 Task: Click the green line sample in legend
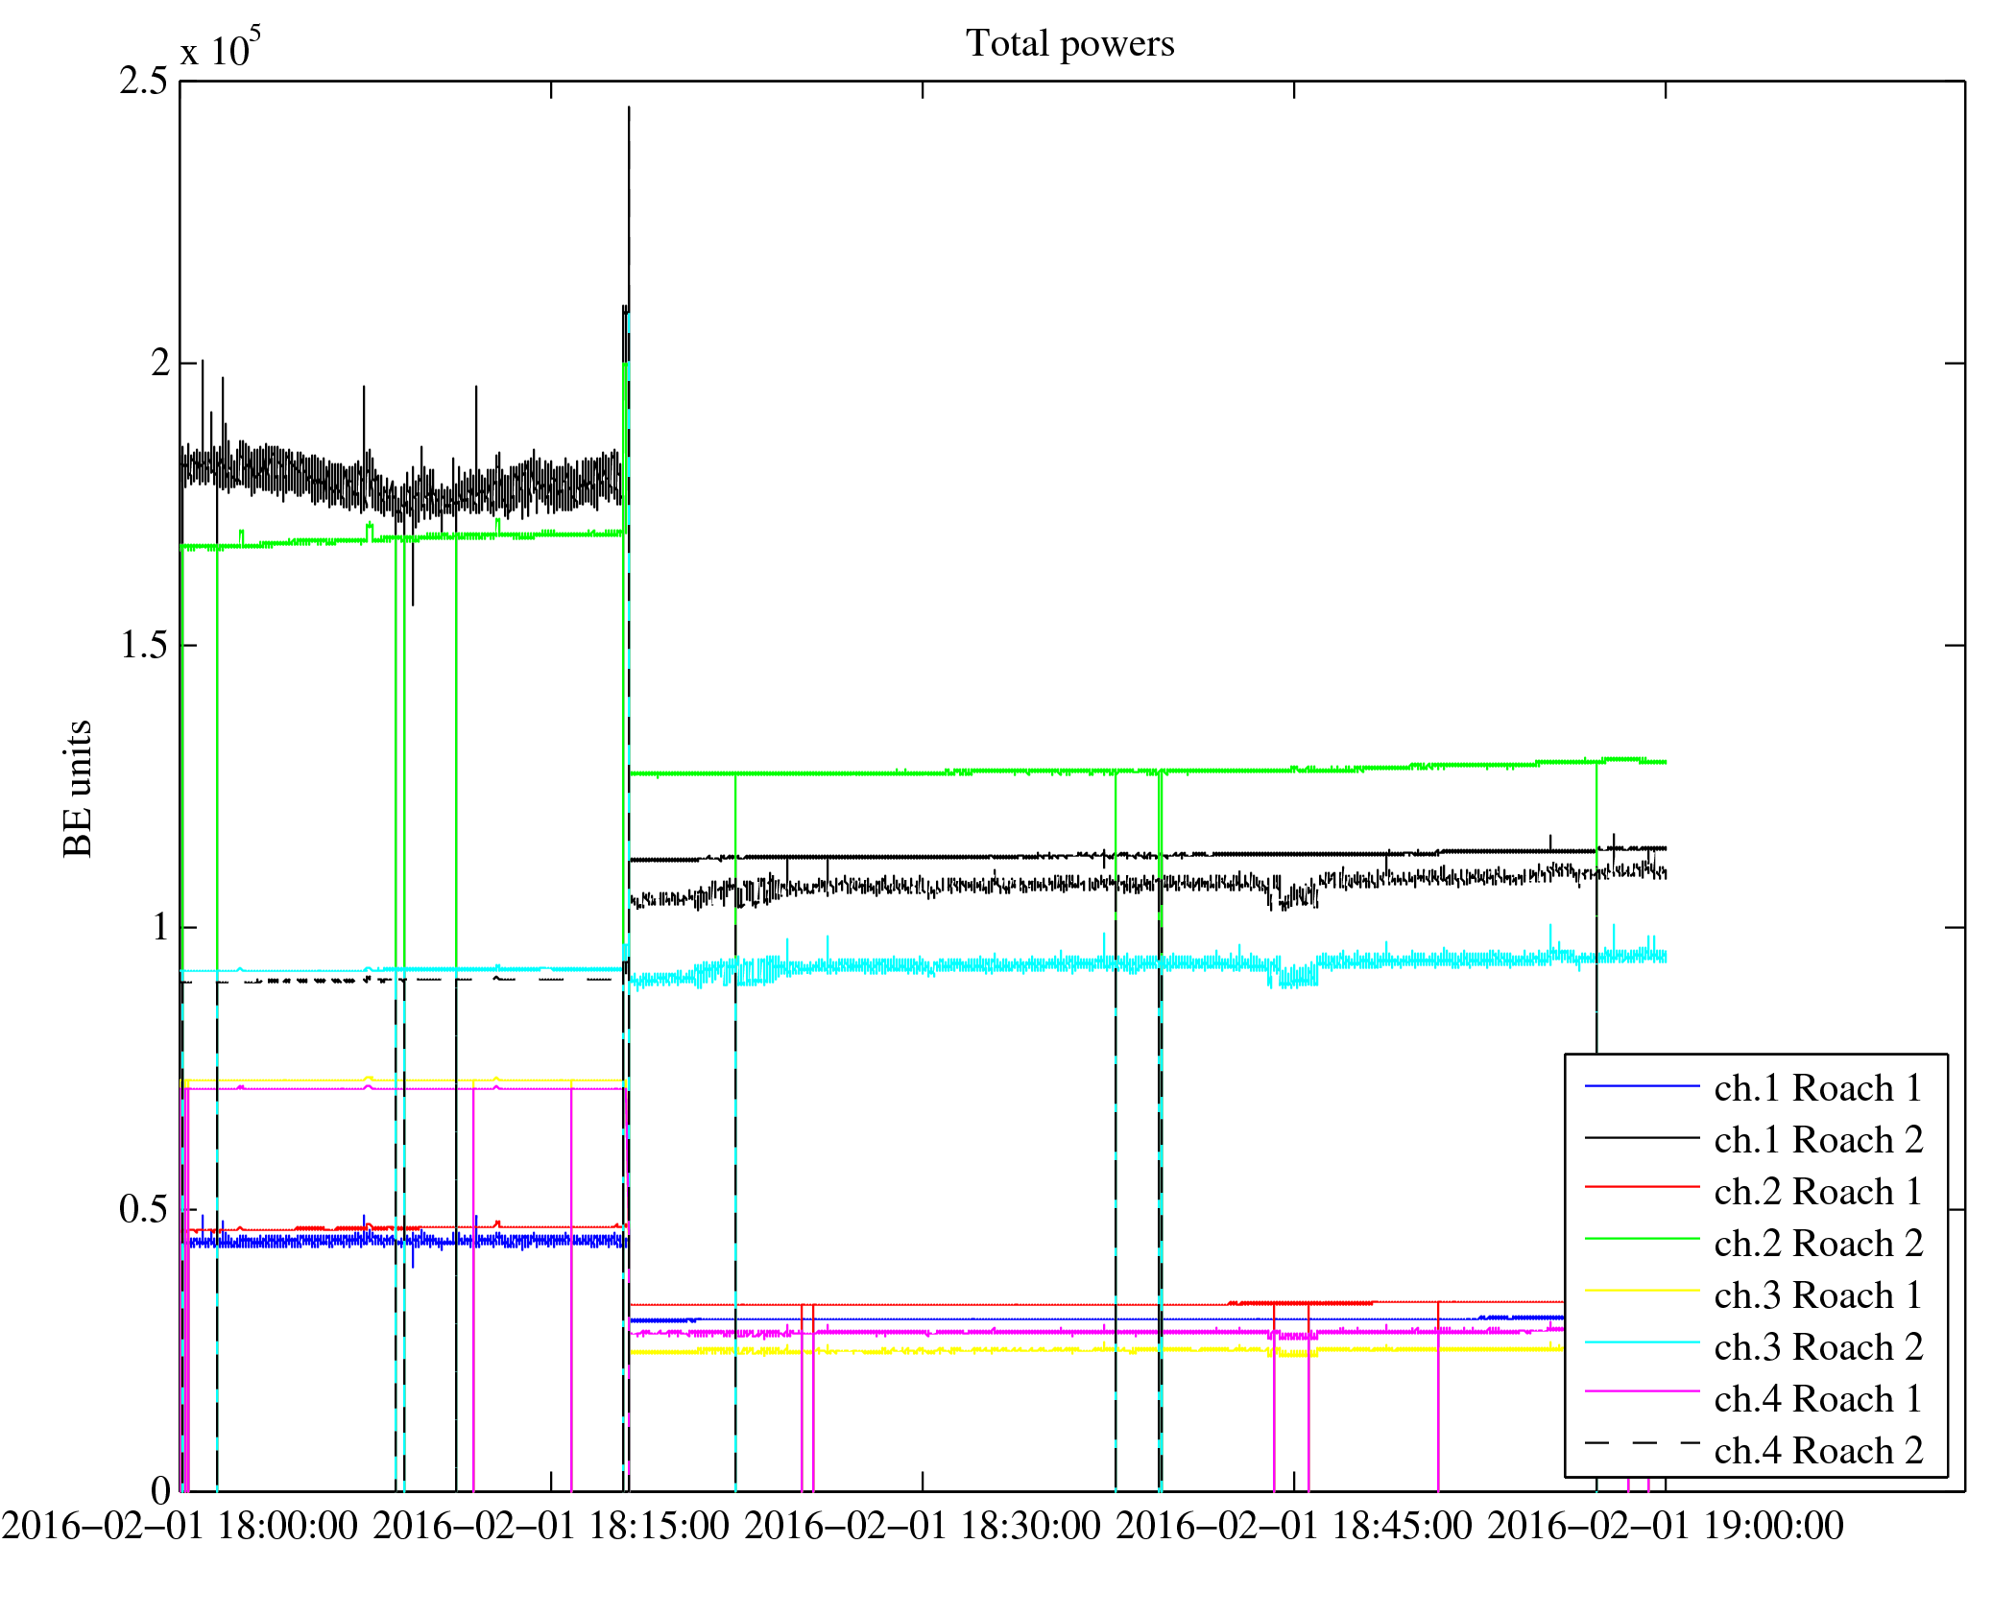pos(1642,1240)
